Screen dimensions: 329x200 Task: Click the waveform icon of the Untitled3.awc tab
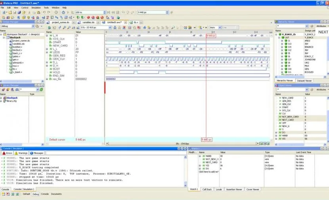point(103,23)
